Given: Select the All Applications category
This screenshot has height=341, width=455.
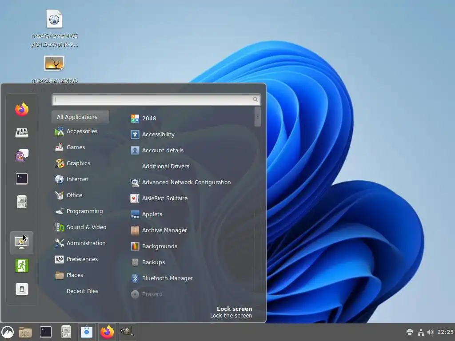Looking at the screenshot, I should 80,117.
